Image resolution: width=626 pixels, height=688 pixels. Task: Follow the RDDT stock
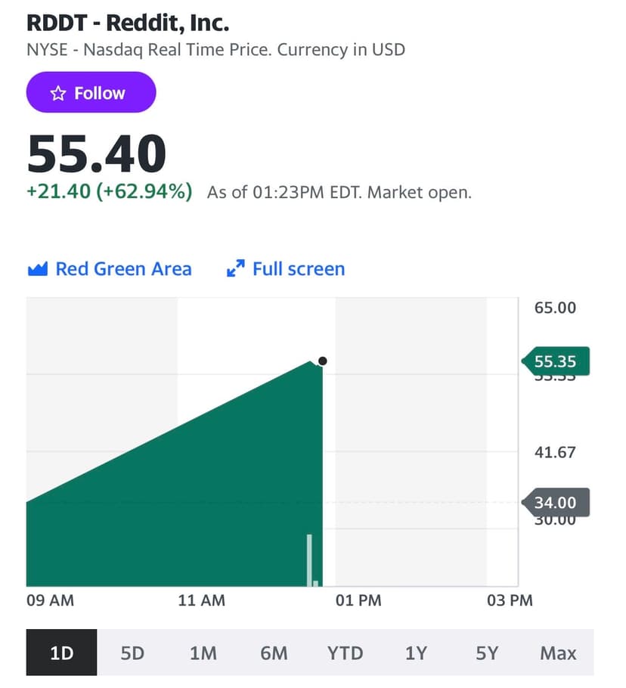(x=91, y=93)
